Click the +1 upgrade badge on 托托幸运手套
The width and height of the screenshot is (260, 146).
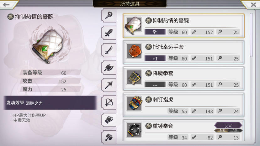point(155,59)
